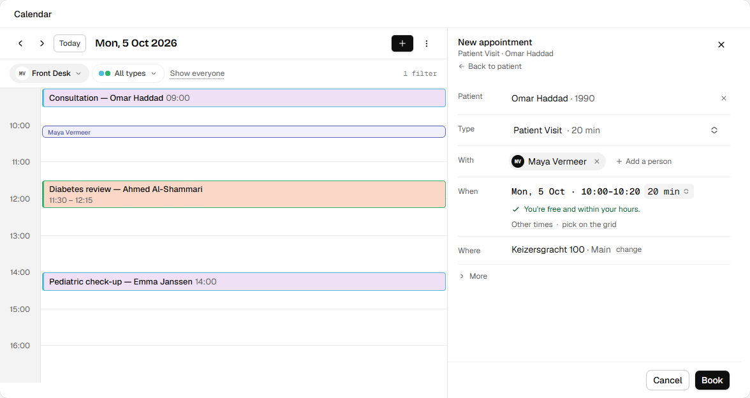This screenshot has height=398, width=750.
Task: Click the 1 filter indicator
Action: coord(420,74)
